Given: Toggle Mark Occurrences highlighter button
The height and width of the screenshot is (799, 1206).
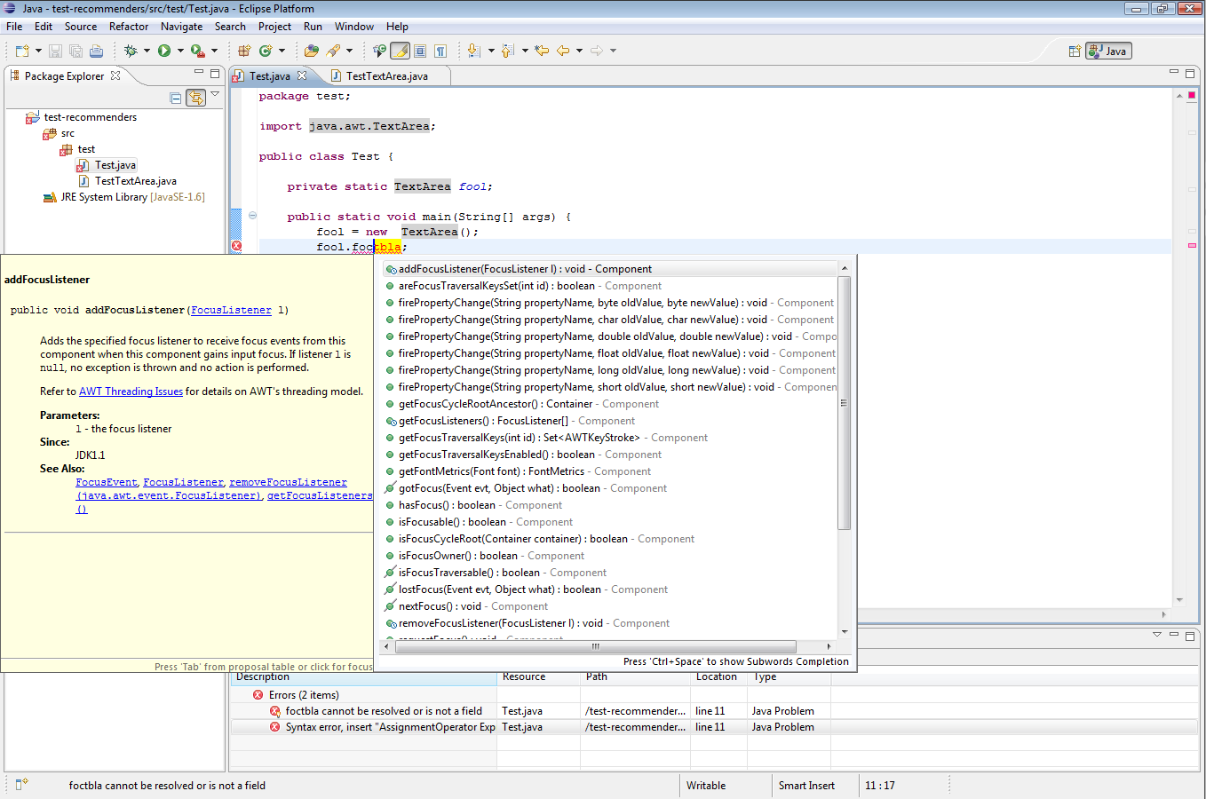Looking at the screenshot, I should pos(401,51).
